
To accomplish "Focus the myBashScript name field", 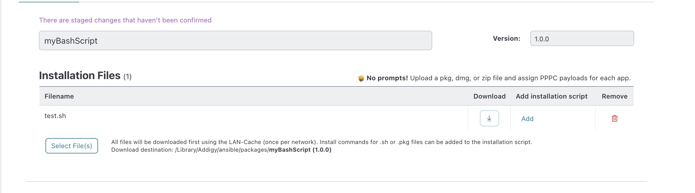I will tap(236, 40).
